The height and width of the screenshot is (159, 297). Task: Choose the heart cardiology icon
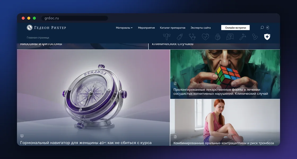[205, 37]
